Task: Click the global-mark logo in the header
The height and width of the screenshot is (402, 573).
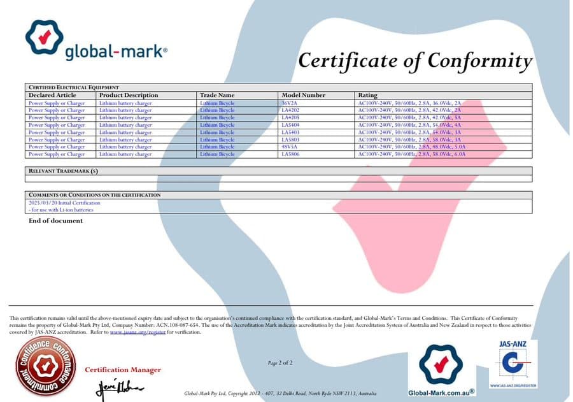Action: click(x=97, y=40)
